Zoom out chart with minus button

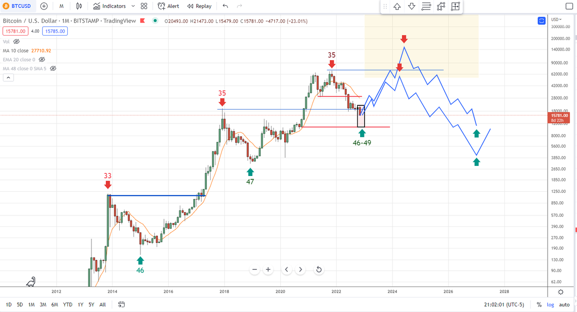pyautogui.click(x=255, y=270)
